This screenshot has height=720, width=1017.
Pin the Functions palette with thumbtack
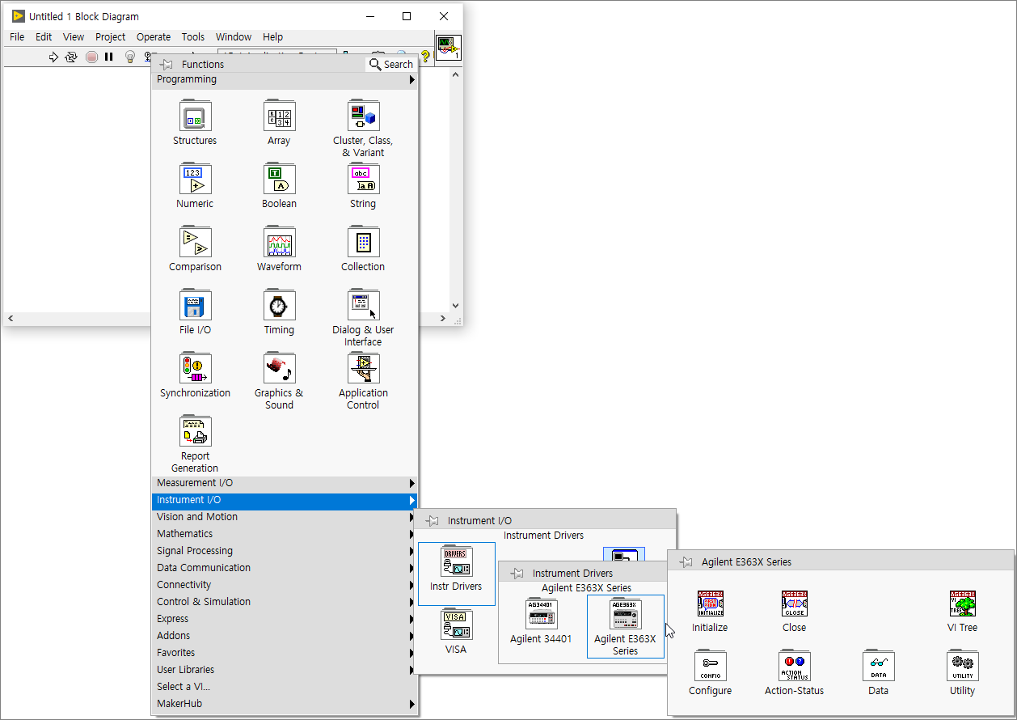coord(166,64)
